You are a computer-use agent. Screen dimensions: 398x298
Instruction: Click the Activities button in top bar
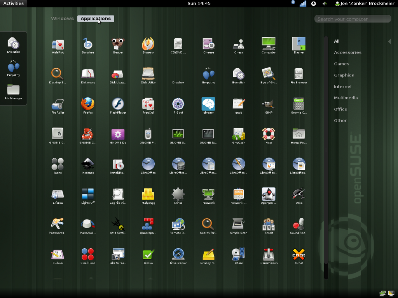coord(14,3)
